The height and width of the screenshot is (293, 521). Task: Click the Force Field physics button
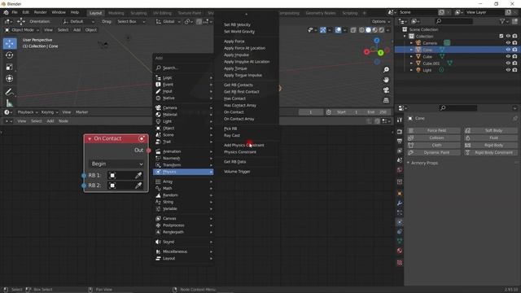tap(434, 130)
